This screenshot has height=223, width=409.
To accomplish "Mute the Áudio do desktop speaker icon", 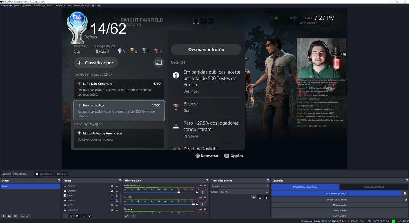I will [197, 192].
